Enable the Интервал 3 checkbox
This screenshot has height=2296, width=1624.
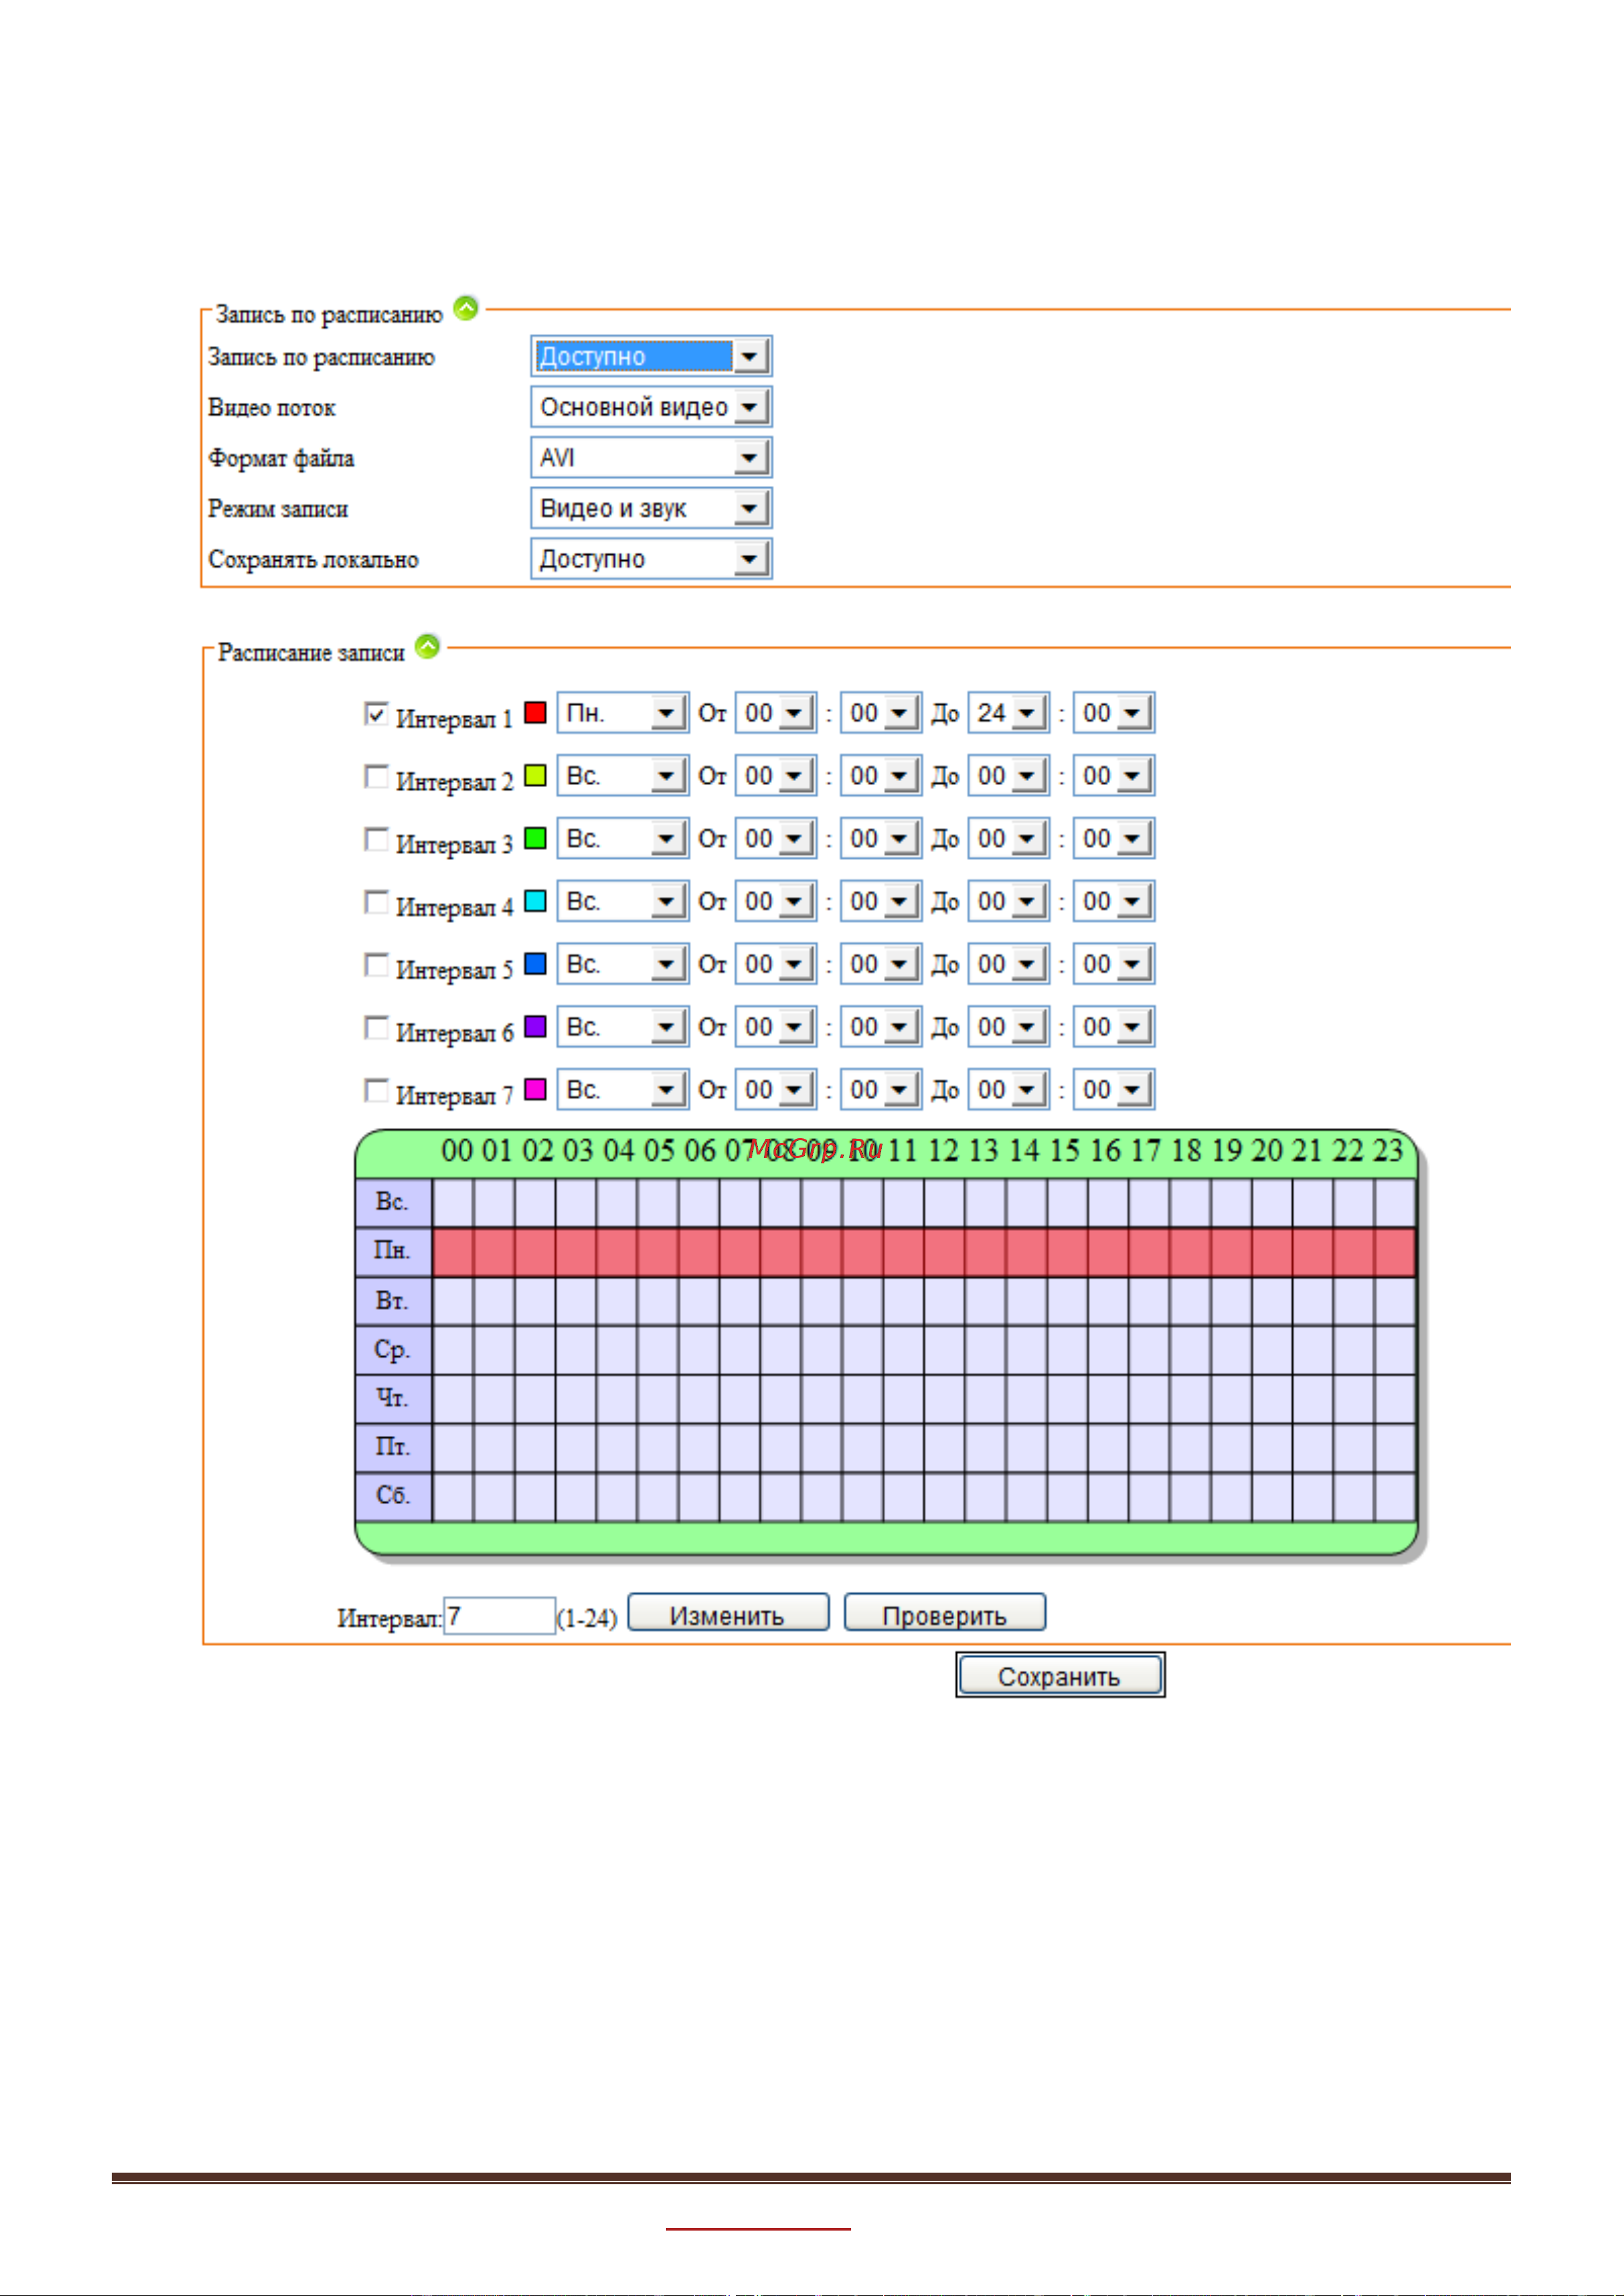(376, 840)
